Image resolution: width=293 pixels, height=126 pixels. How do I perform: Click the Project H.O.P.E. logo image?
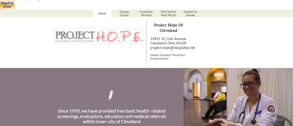point(99,36)
